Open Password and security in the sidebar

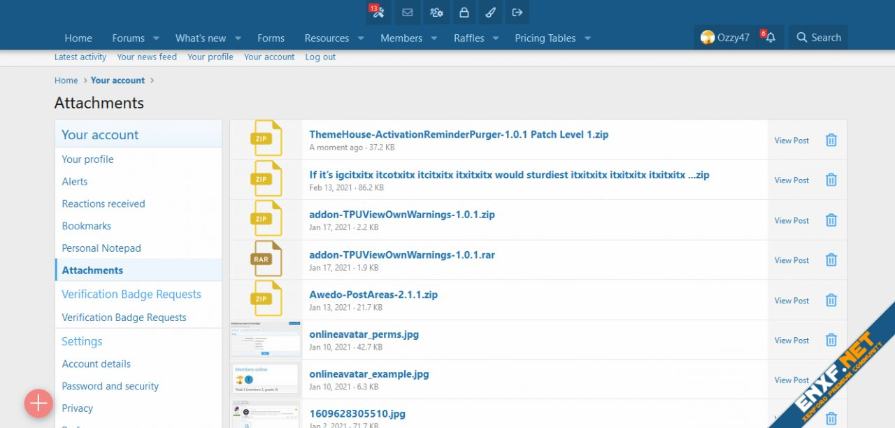point(138,386)
